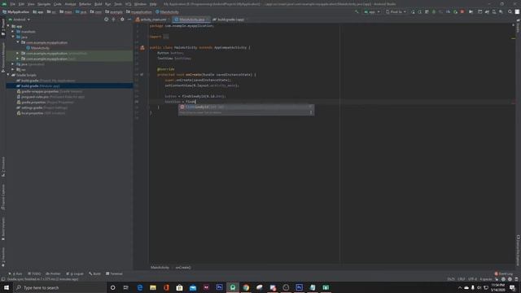
Task: Click the red Stop button in toolbar
Action: point(462,12)
